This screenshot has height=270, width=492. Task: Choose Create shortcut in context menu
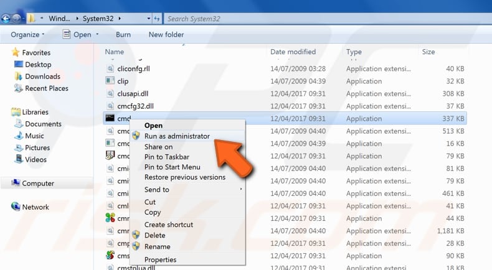coord(169,225)
